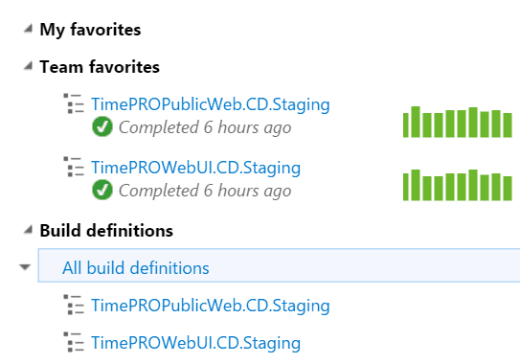Open TimePROPublicWeb.CD.Staging in Team favorites

click(x=211, y=104)
